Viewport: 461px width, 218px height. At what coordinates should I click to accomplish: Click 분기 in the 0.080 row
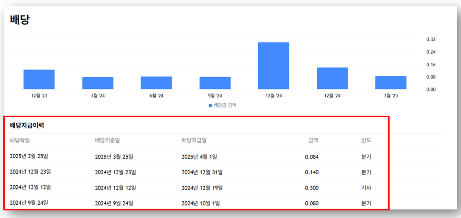click(366, 203)
